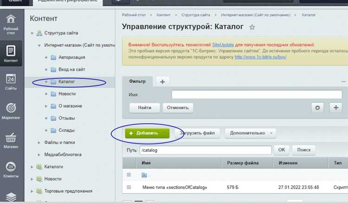Go to Структура сайта breadcrumb
This screenshot has width=348, height=203.
click(196, 15)
